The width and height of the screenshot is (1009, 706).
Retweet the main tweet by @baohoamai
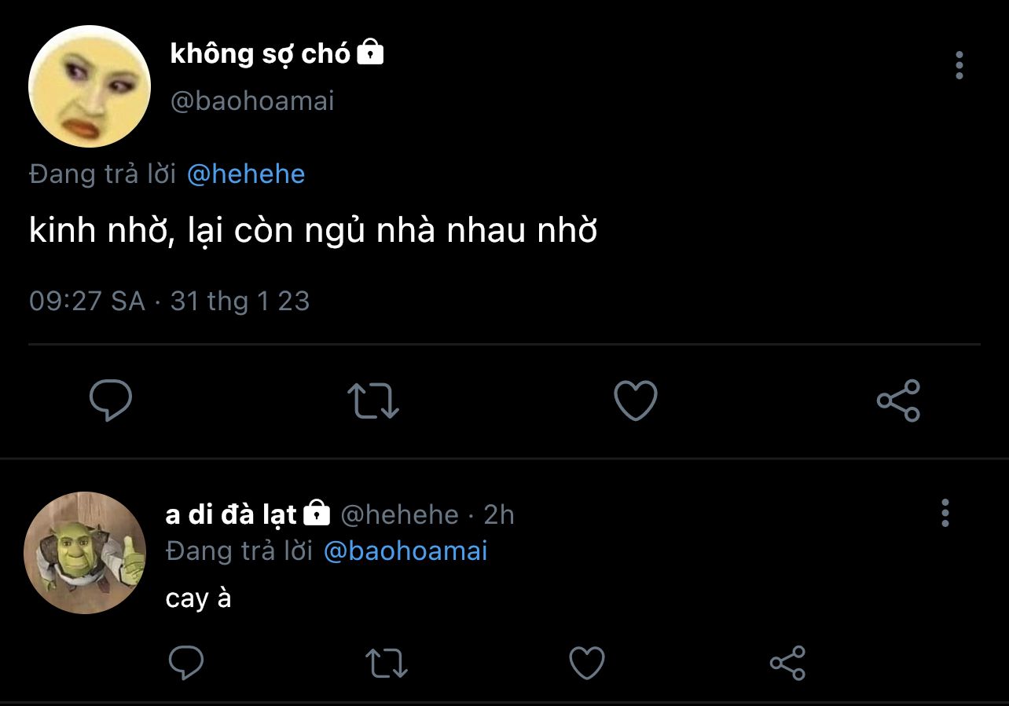pos(373,401)
